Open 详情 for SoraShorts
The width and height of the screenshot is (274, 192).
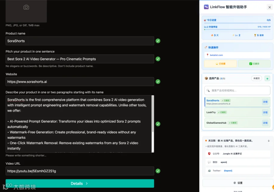pos(265,102)
